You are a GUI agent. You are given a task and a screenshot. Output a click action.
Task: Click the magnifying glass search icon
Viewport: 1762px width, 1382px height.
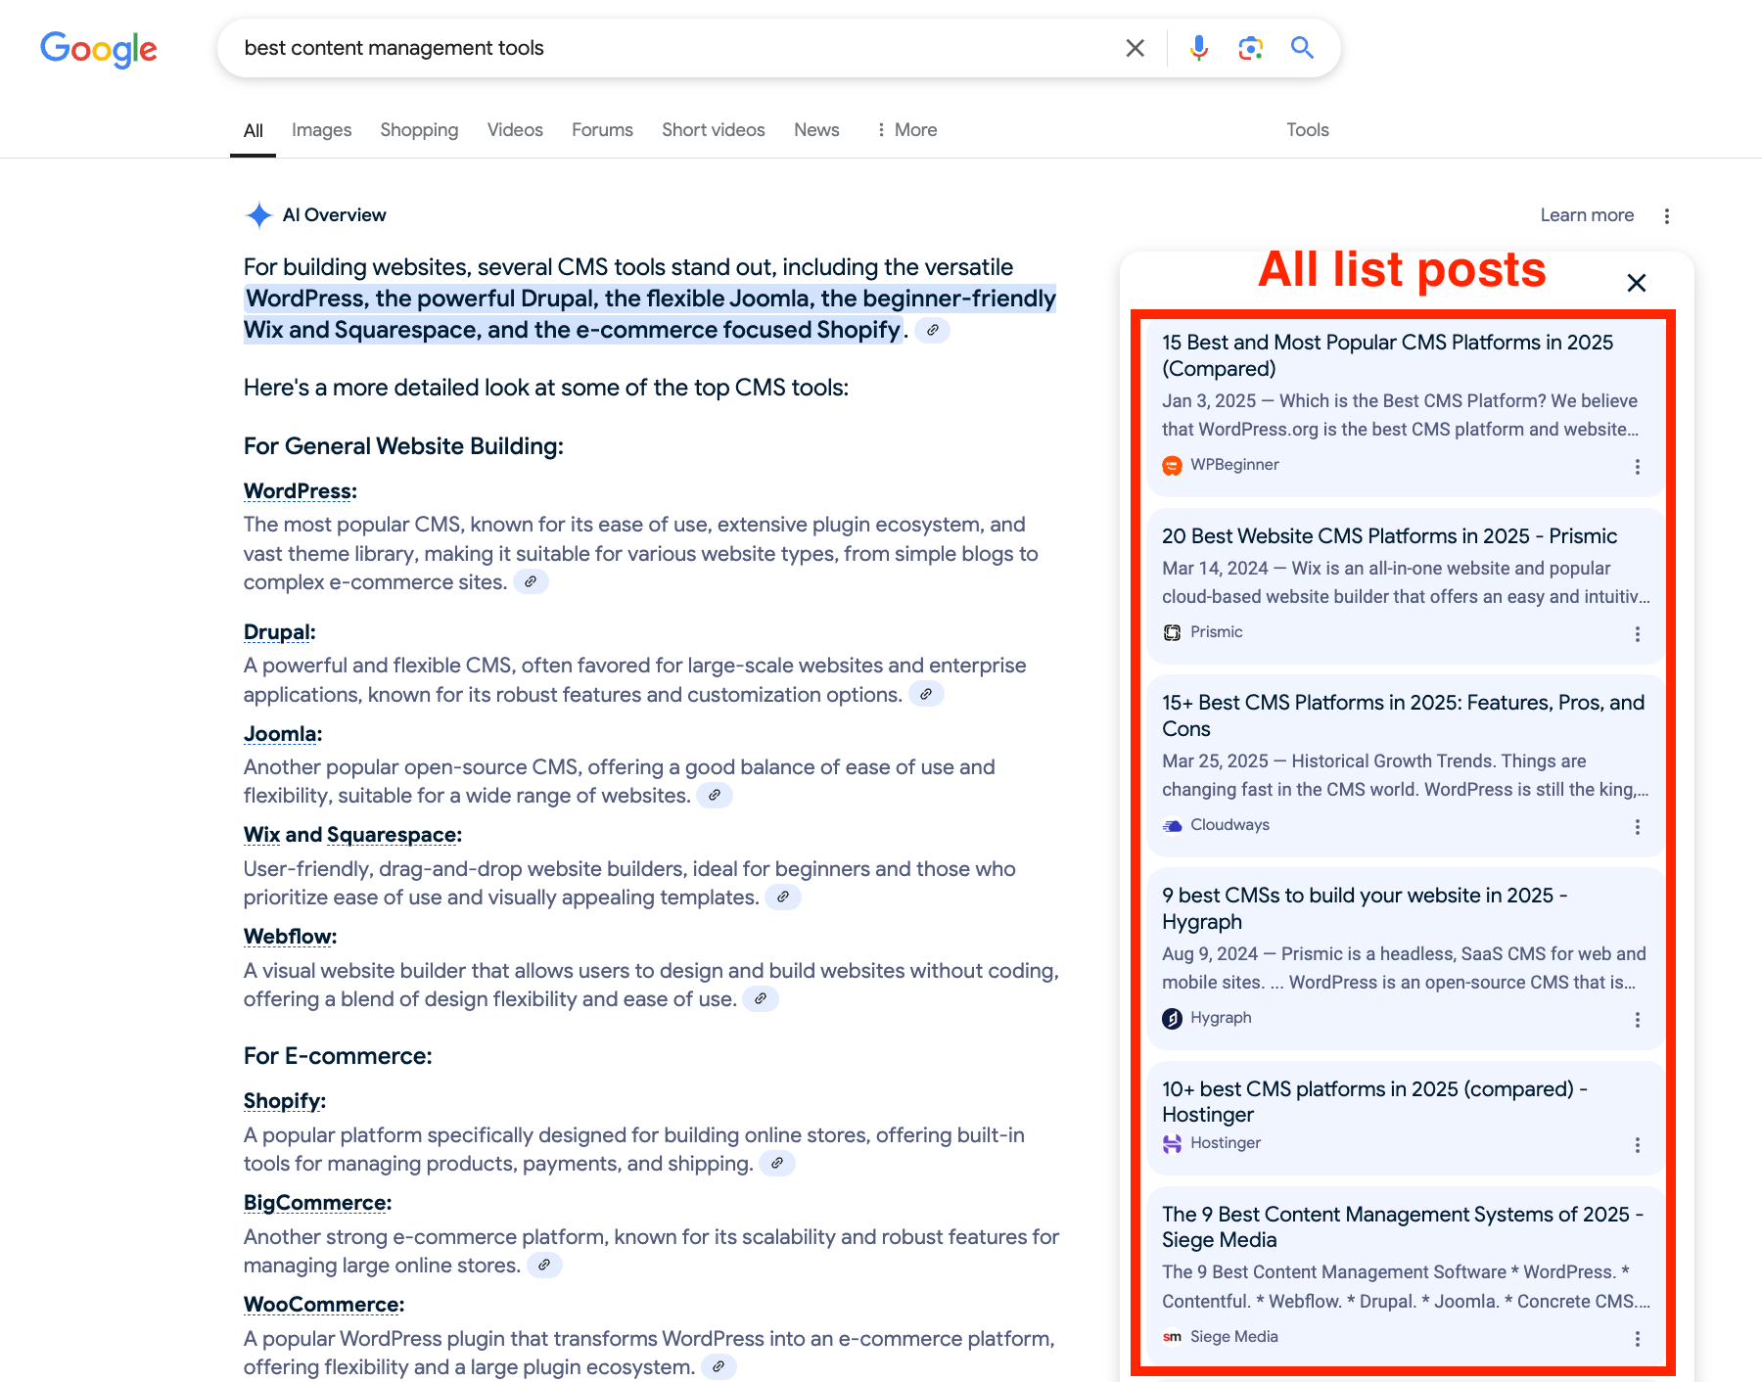[x=1302, y=48]
